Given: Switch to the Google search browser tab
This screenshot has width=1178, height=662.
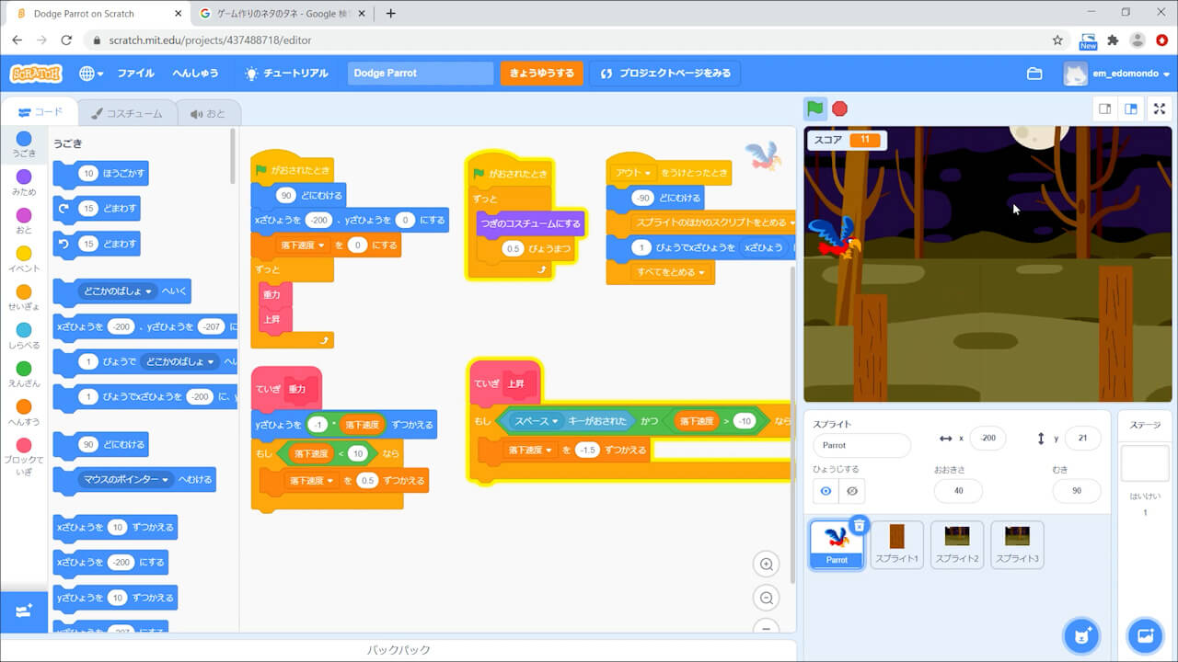Looking at the screenshot, I should click(x=282, y=14).
